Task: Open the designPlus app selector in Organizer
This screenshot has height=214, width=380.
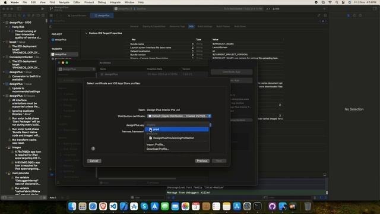Action: 77,69
